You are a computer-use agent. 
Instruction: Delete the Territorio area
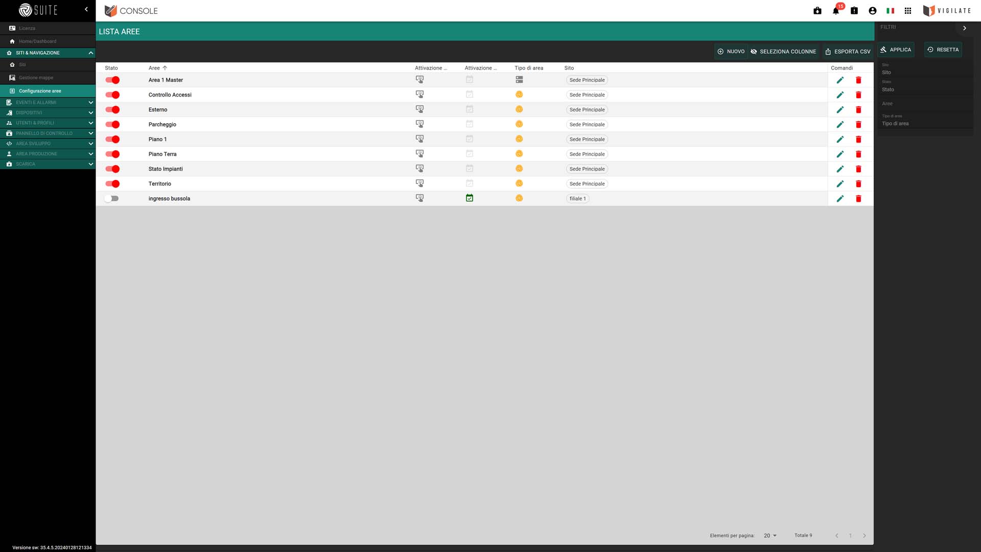[858, 184]
